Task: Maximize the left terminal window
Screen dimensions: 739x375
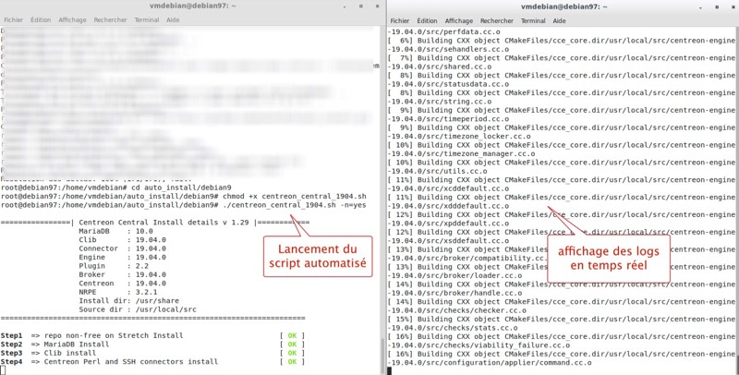Action: click(362, 6)
